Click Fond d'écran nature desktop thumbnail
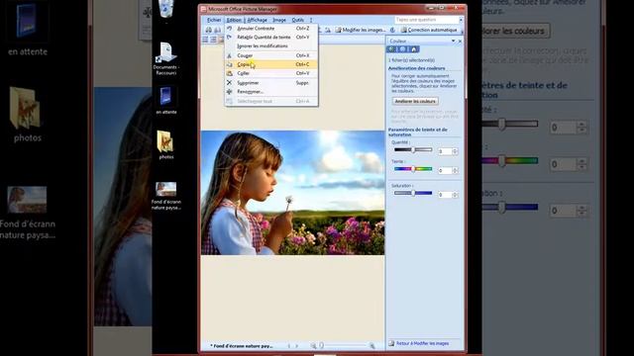Screen dimensions: 634x356 (166, 196)
